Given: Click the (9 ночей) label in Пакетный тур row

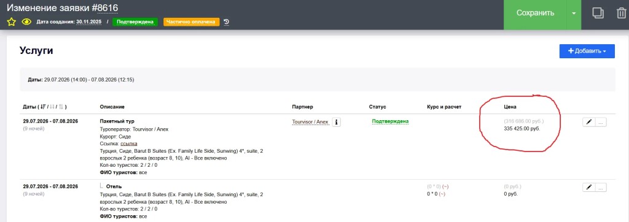Looking at the screenshot, I should [33, 128].
